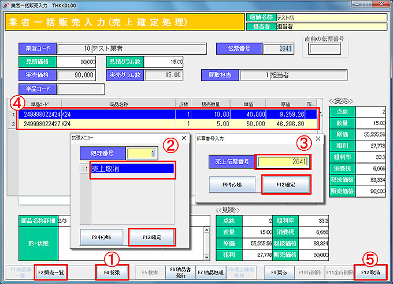Click the F2 販売一覧 button

pyautogui.click(x=51, y=271)
